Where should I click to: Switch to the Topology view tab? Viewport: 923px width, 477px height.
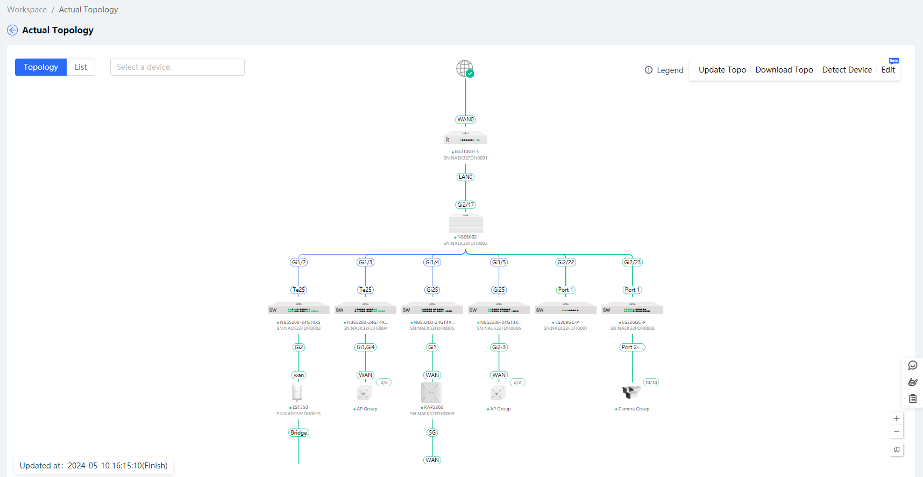pyautogui.click(x=41, y=67)
